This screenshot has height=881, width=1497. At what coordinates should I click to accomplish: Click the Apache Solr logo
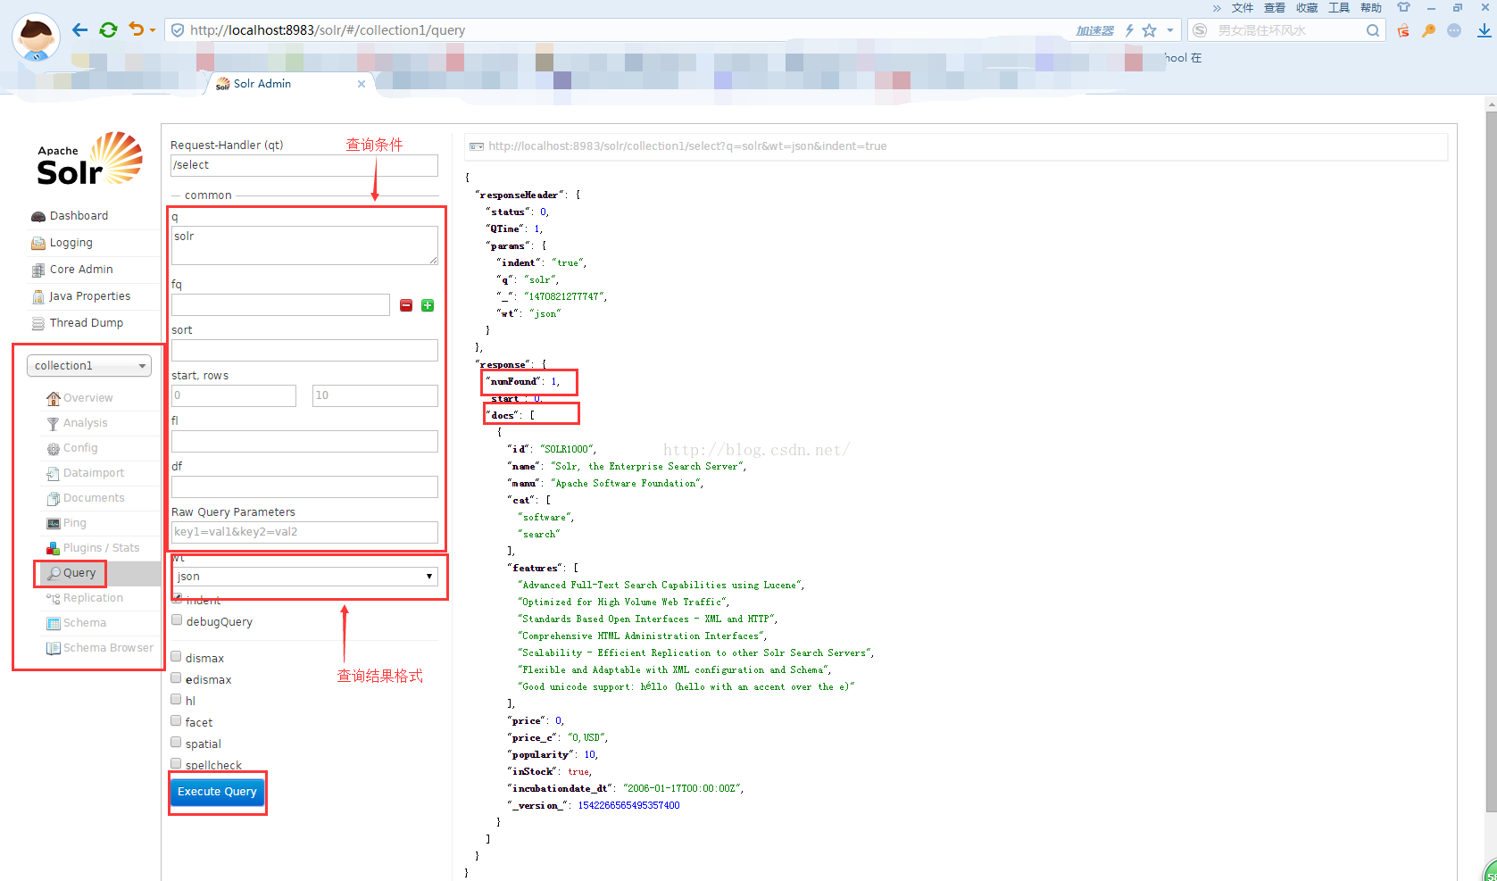pos(89,159)
